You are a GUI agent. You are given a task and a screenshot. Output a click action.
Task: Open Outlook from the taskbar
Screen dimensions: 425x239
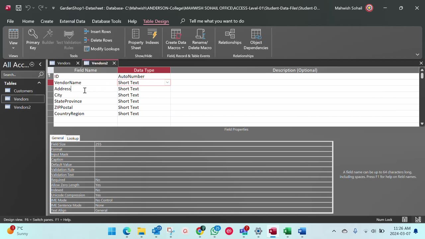[x=156, y=231]
